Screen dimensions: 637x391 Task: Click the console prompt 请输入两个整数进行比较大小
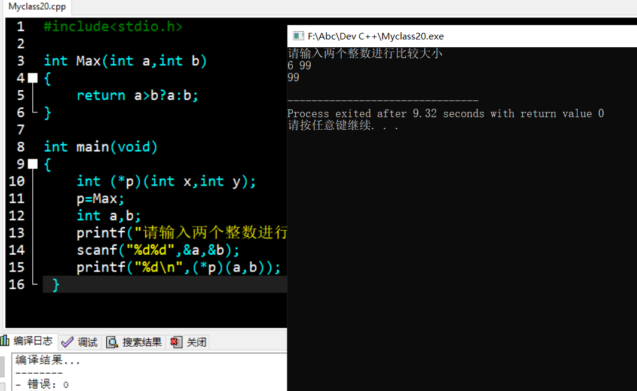(365, 53)
